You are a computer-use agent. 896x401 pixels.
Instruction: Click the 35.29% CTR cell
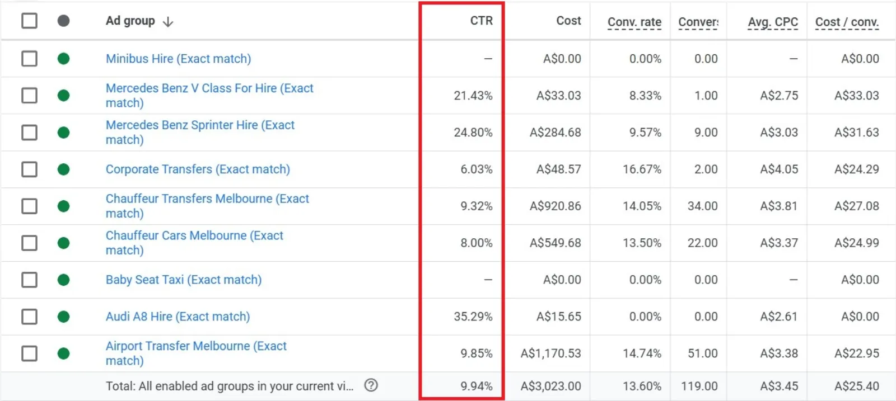(x=473, y=317)
